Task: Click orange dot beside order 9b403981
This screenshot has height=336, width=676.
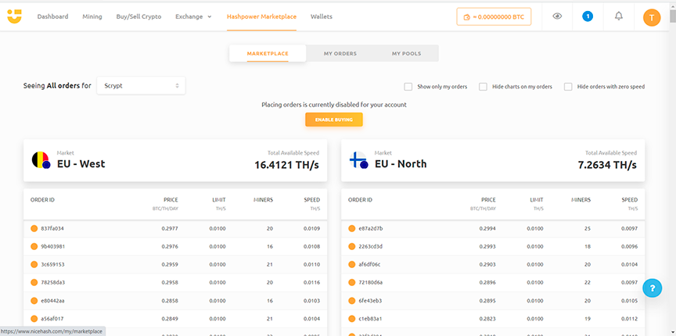Action: pyautogui.click(x=34, y=246)
